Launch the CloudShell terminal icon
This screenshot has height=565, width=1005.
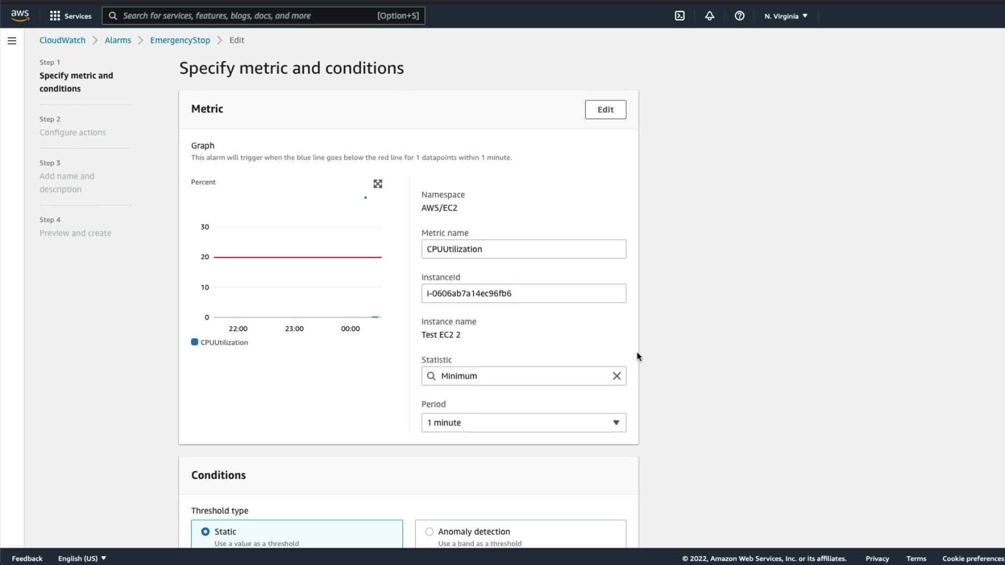pyautogui.click(x=679, y=16)
